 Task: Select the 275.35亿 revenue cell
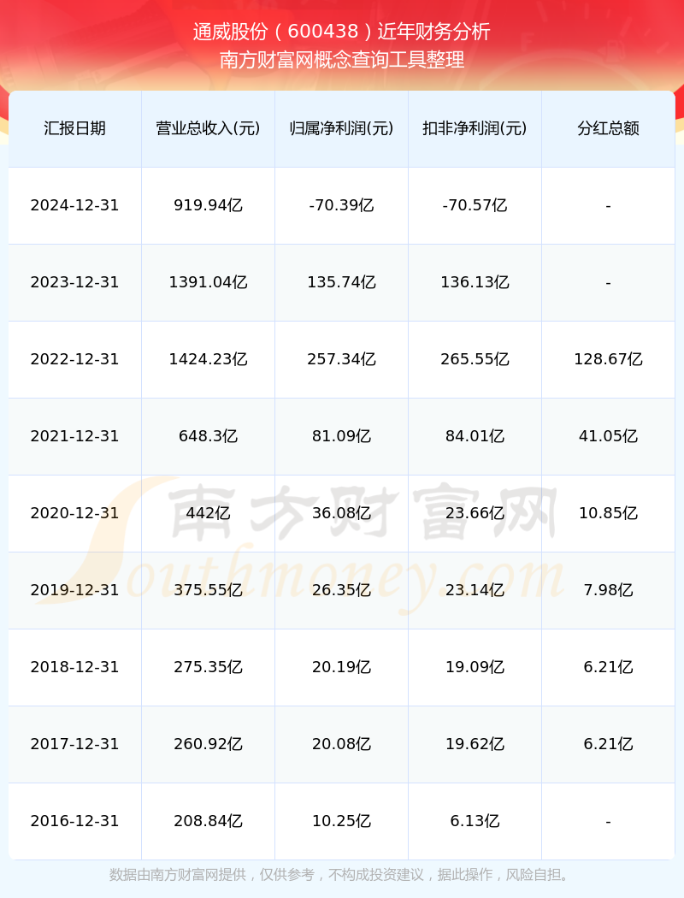(209, 668)
